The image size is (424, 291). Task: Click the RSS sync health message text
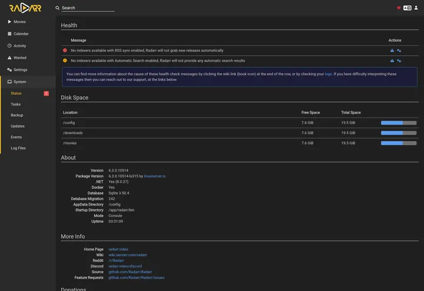pos(147,51)
